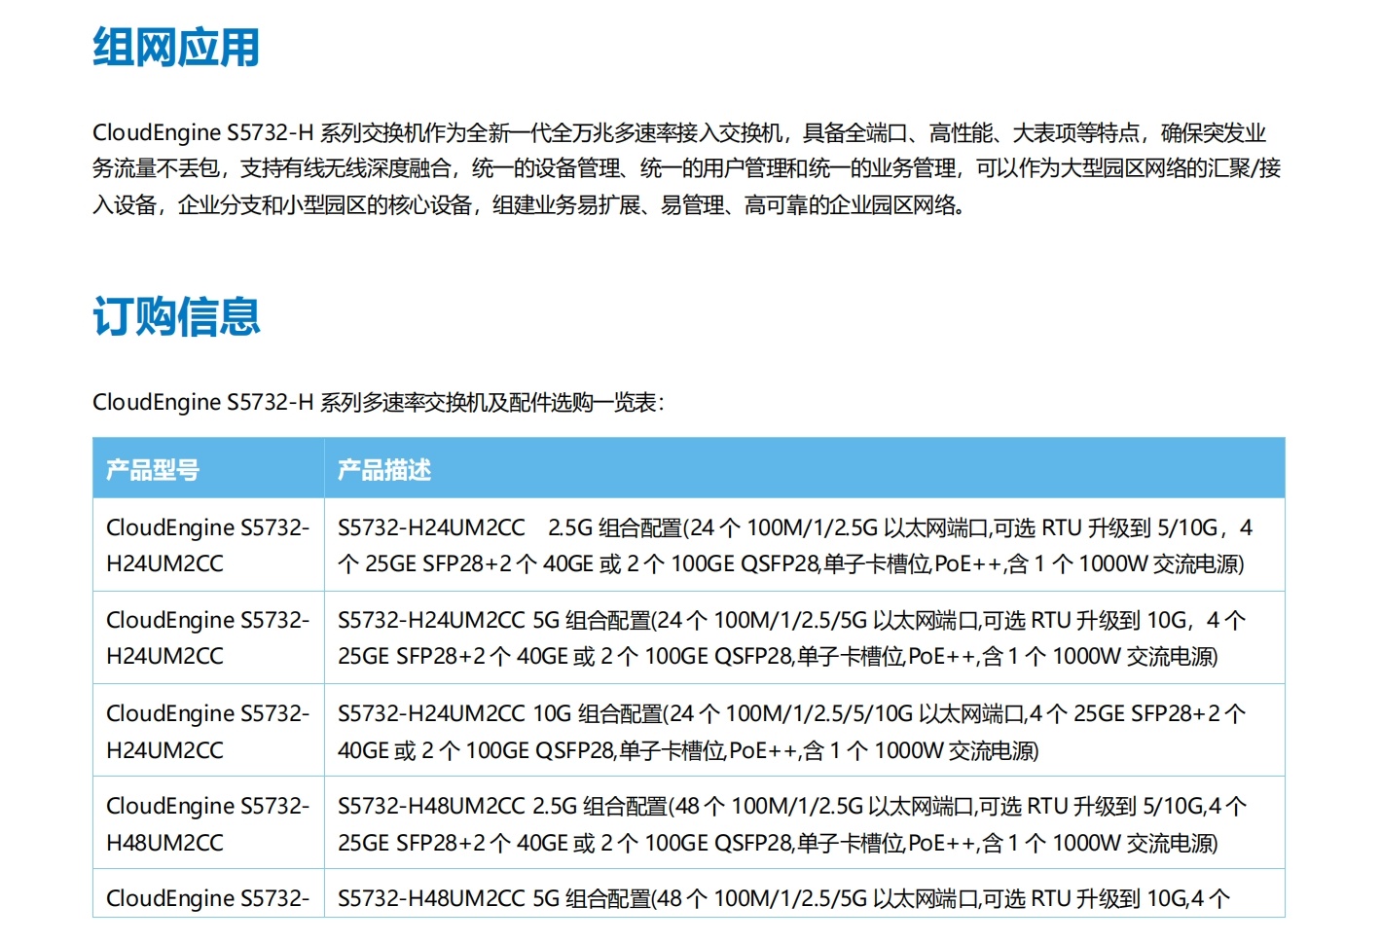Screen dimensions: 1381x943
Task: Click the partially visible model cell in the last row
Action: [207, 898]
